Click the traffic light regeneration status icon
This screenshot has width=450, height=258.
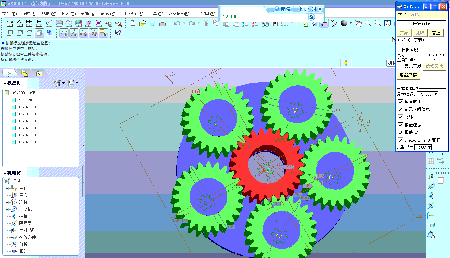(x=345, y=63)
